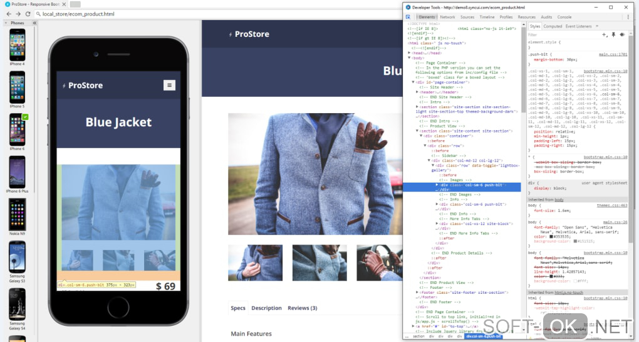Viewport: 639px width, 342px height.
Task: Select the section breadcrumb in DevTools footer
Action: (x=418, y=336)
